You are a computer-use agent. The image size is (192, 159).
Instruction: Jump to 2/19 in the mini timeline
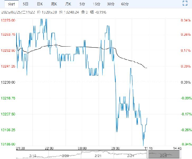coord(33,156)
